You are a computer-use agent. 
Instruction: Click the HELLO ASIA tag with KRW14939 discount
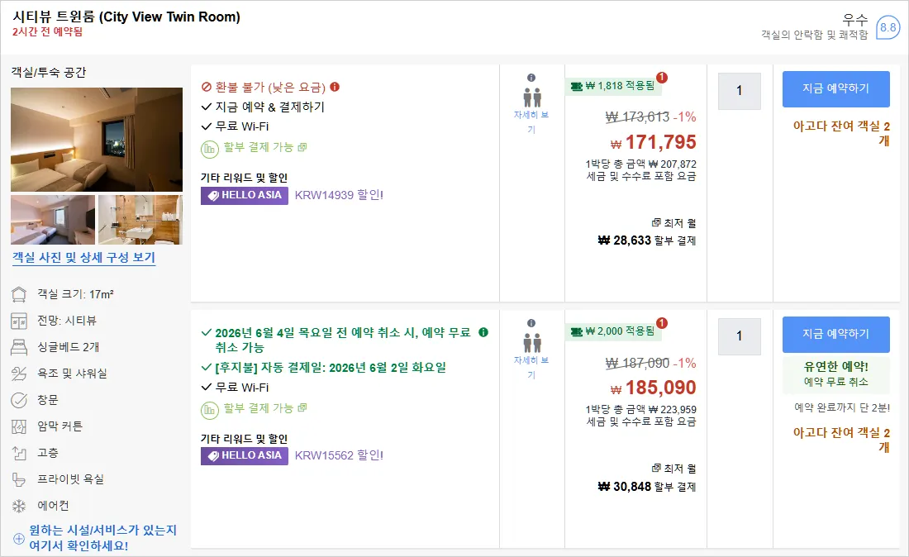[x=245, y=195]
